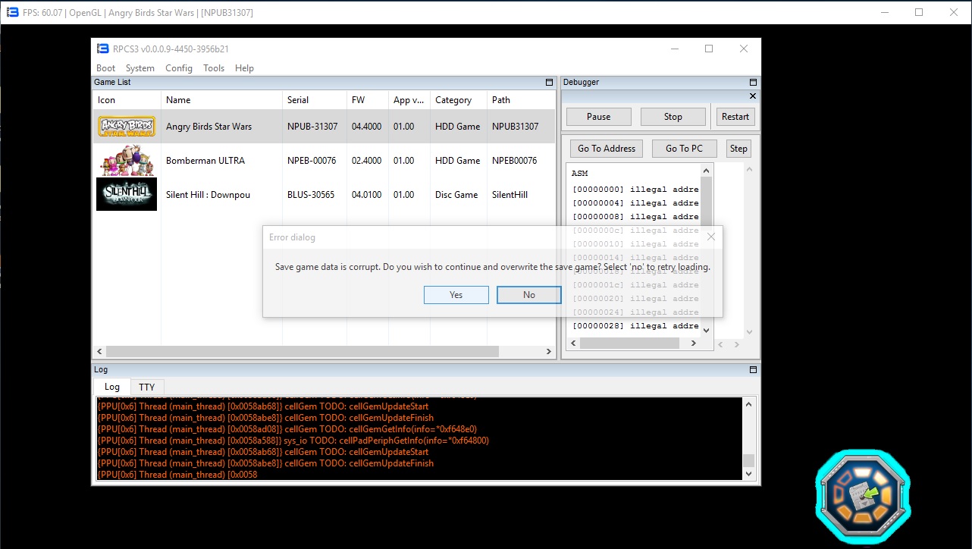This screenshot has width=972, height=549.
Task: Select the Silent Hill Downpour game icon
Action: tap(127, 194)
